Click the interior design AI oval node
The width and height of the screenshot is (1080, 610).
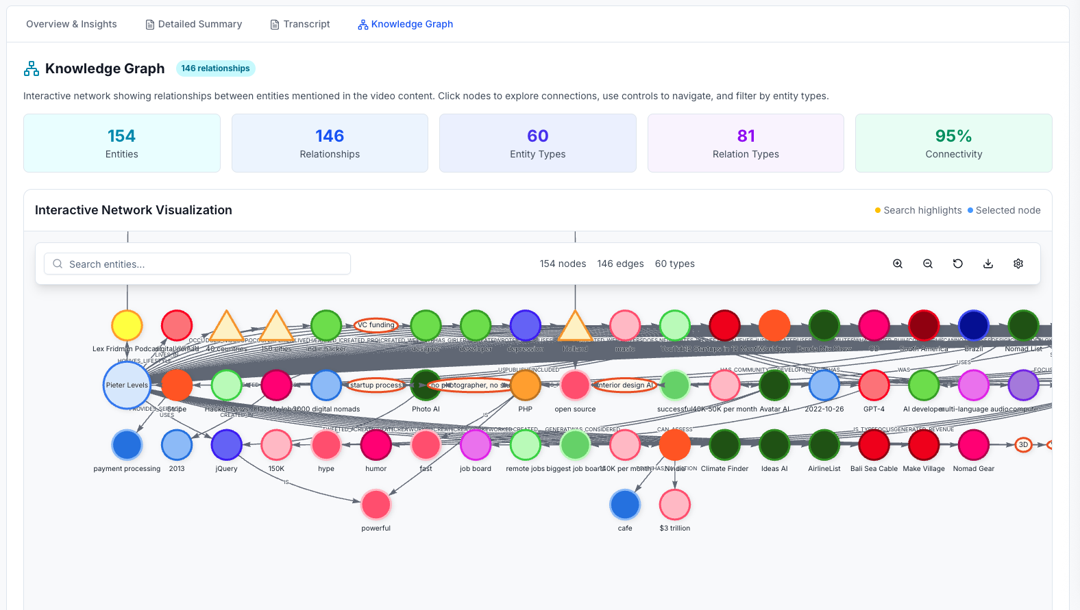[x=625, y=385]
